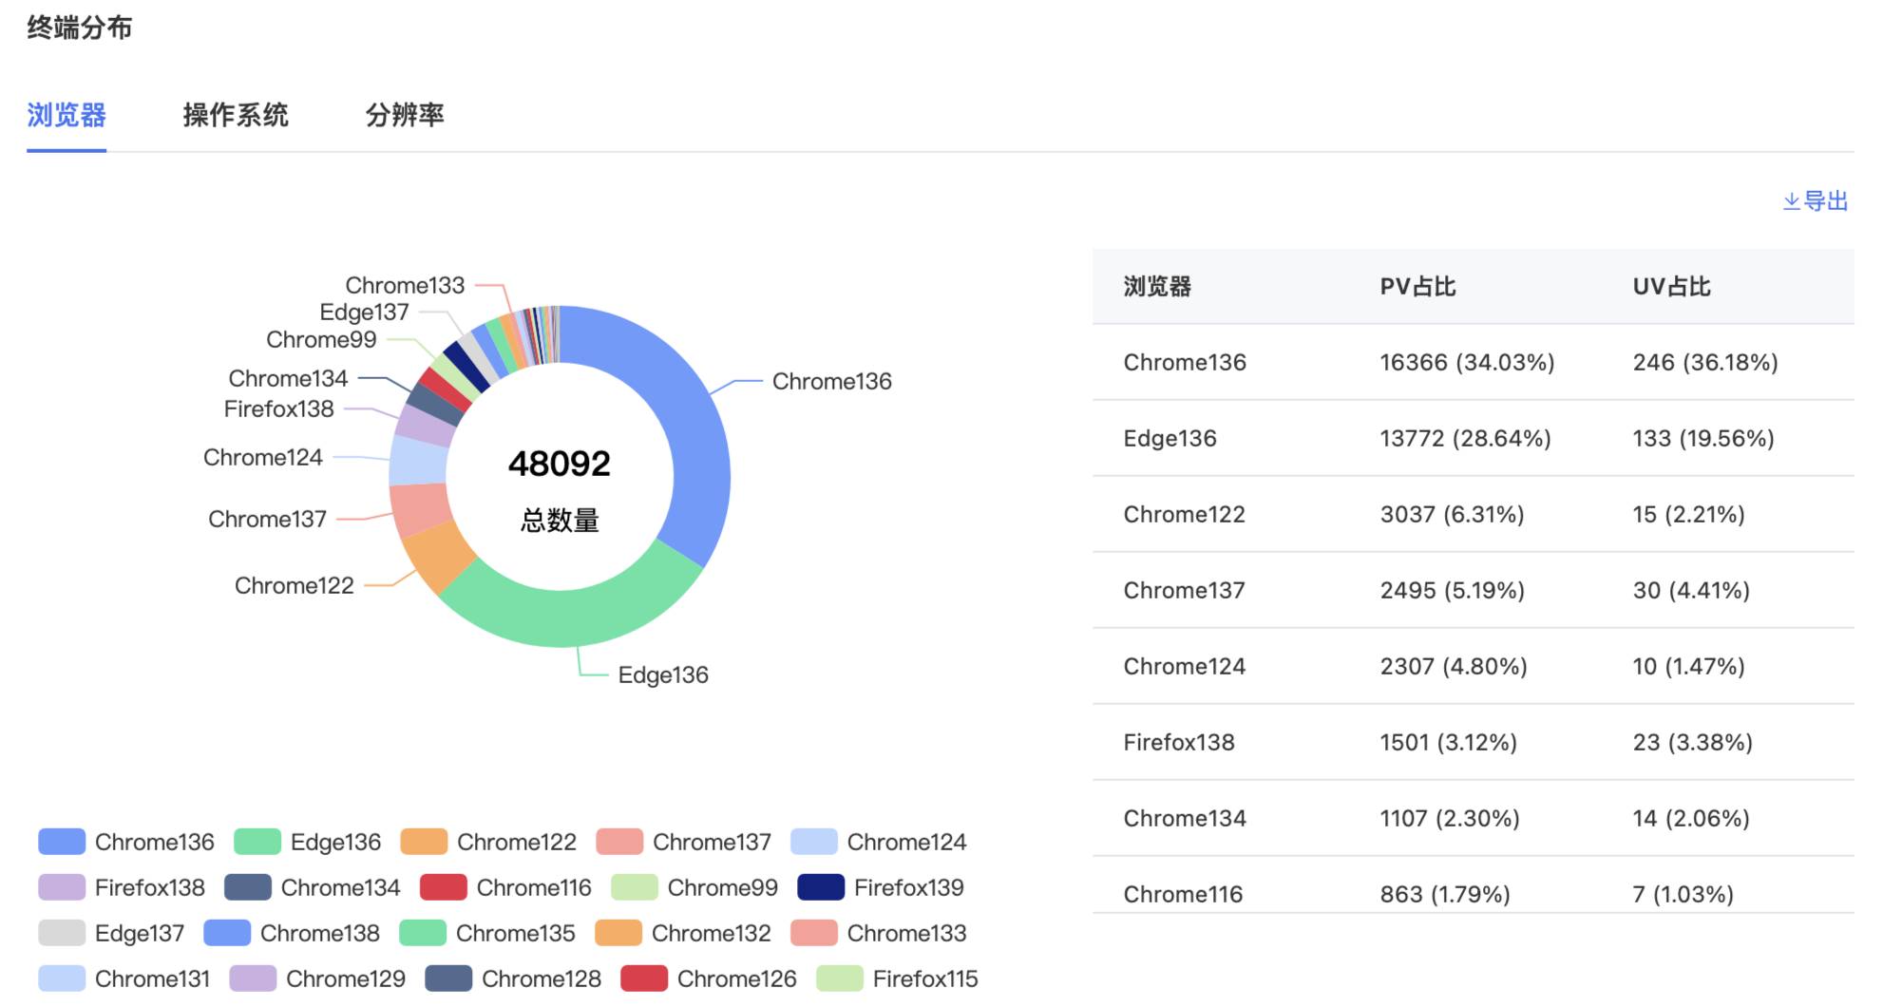Viewport: 1883px width, 1007px height.
Task: Select the Chrome136 table row name
Action: 1185,362
